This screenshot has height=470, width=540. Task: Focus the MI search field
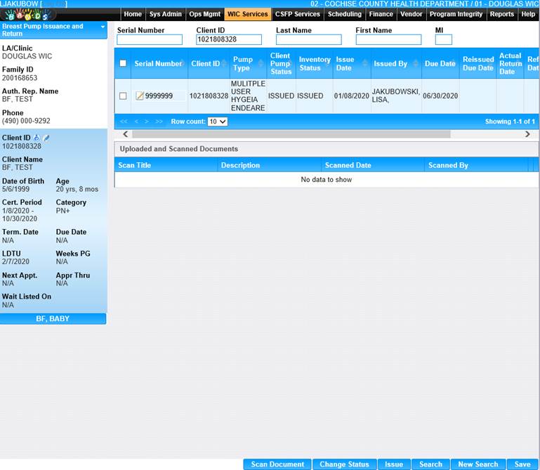pyautogui.click(x=444, y=39)
